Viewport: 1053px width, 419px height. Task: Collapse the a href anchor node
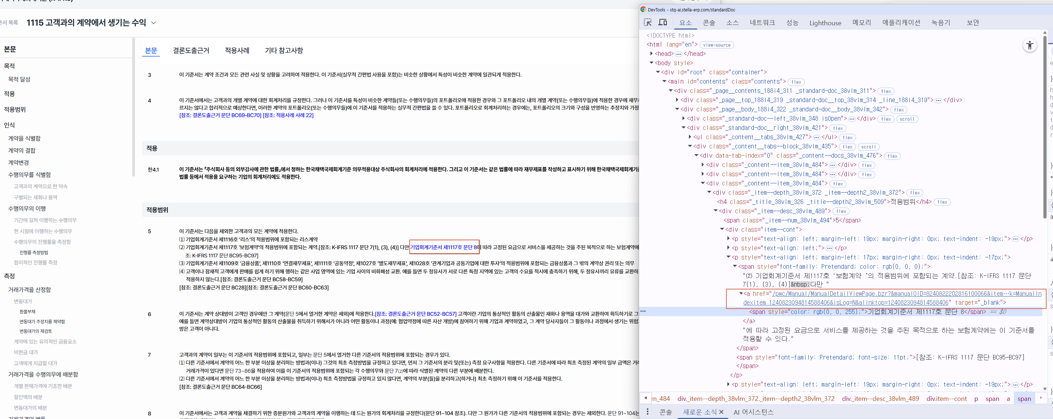click(x=741, y=293)
